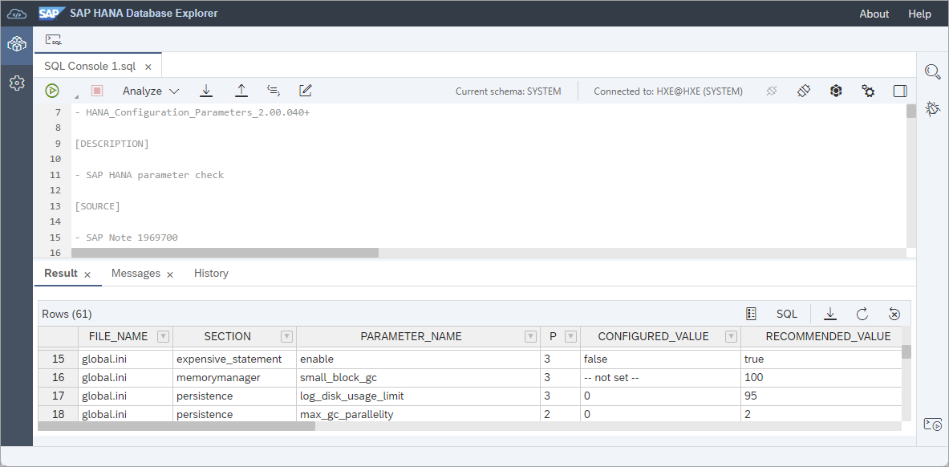Click recommended value 95 cell
Viewport: 949px width, 467px height.
coord(821,396)
